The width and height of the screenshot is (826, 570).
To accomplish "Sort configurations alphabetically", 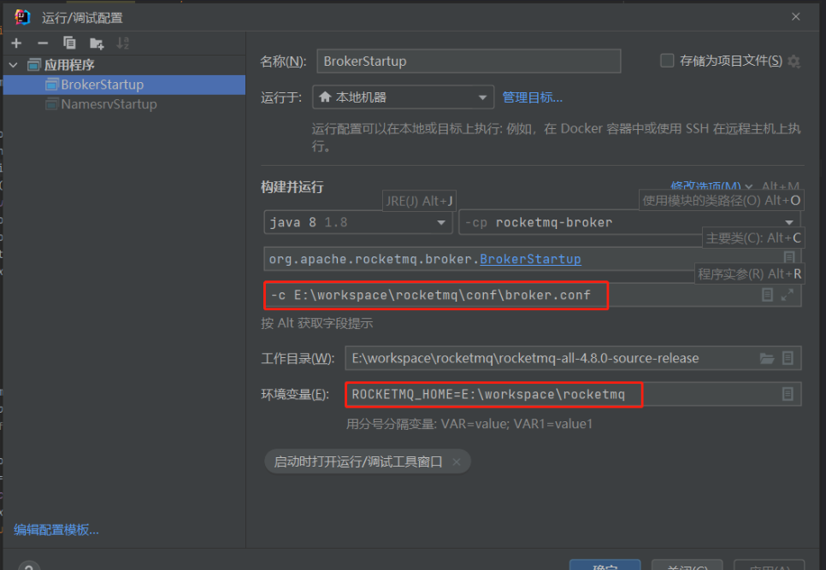I will point(123,44).
